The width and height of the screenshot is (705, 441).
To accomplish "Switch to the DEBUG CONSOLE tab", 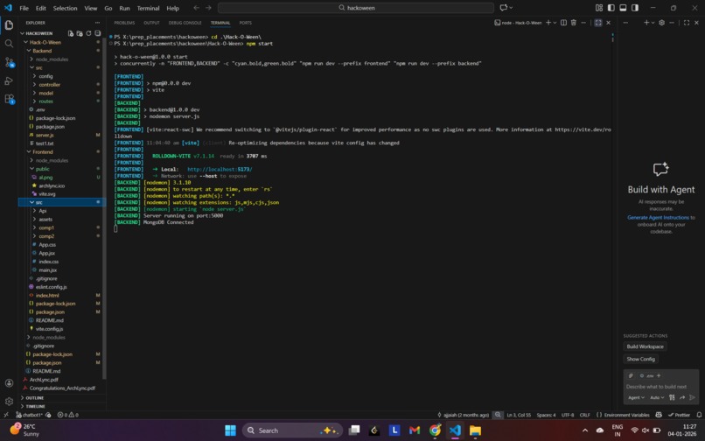I will 185,23.
